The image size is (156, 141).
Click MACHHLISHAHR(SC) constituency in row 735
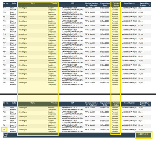coord(129,78)
